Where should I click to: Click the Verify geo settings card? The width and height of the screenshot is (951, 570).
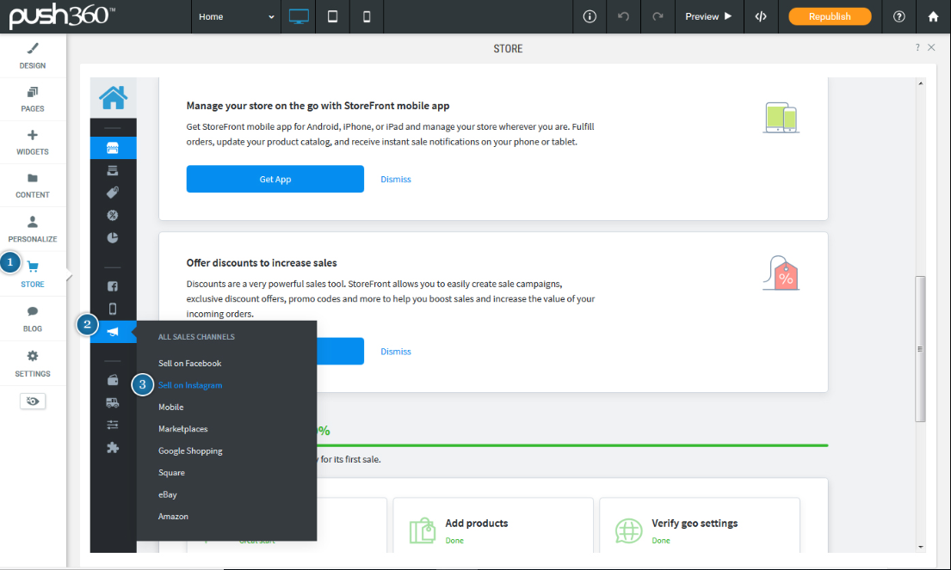[700, 525]
